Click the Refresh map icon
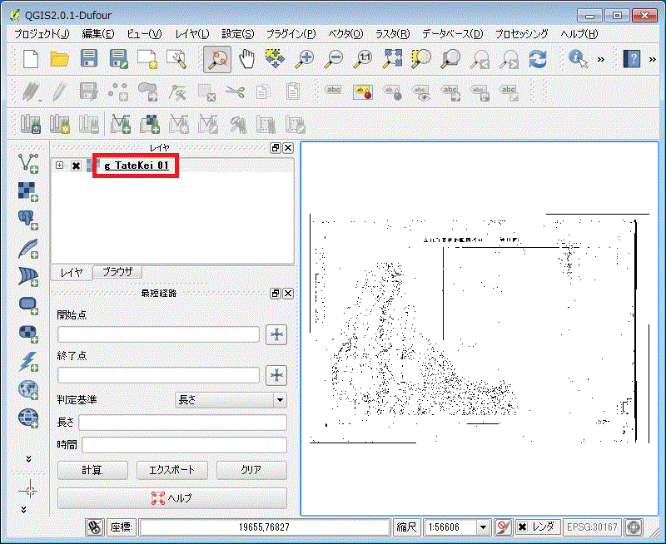Viewport: 666px width, 544px height. click(538, 59)
